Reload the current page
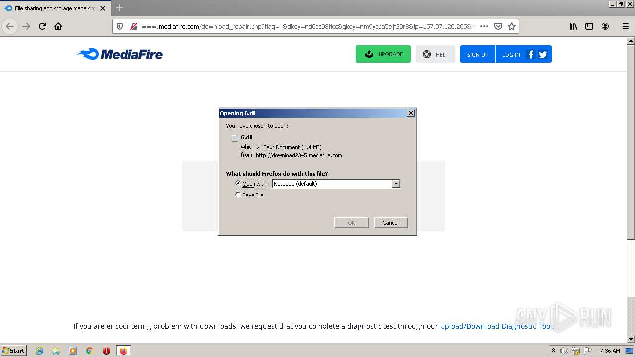The image size is (635, 357). tap(42, 26)
